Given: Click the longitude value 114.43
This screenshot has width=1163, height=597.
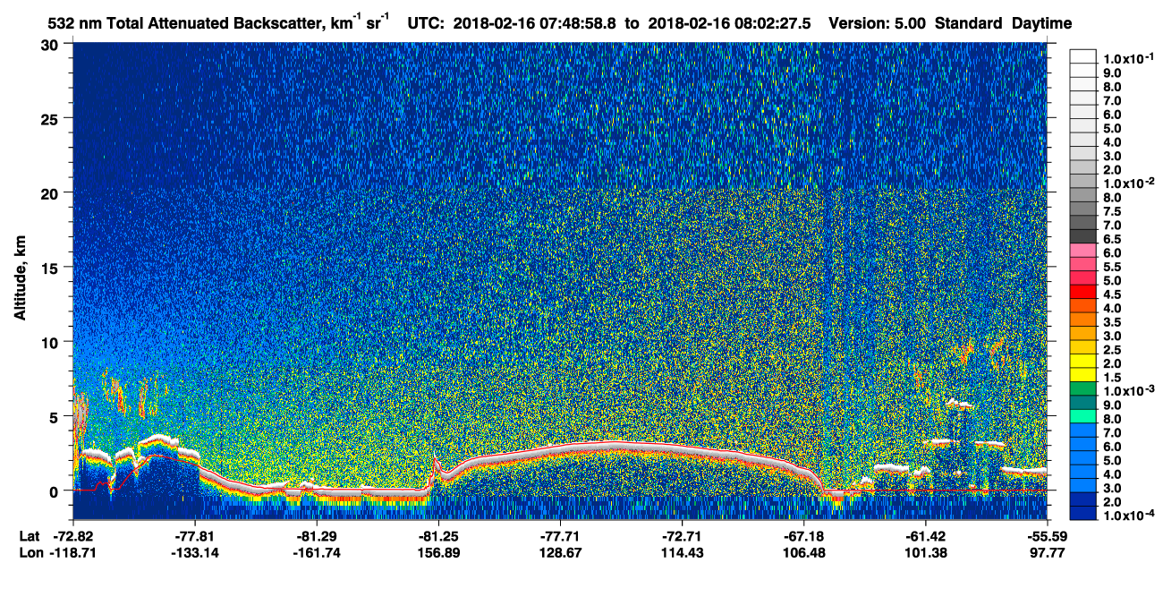Looking at the screenshot, I should (x=682, y=553).
